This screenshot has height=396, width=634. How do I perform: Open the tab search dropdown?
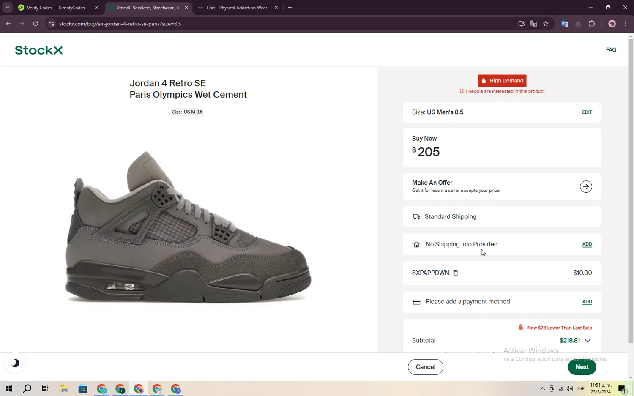coord(7,8)
